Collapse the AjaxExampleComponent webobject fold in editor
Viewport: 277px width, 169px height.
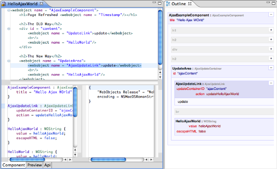(9, 10)
